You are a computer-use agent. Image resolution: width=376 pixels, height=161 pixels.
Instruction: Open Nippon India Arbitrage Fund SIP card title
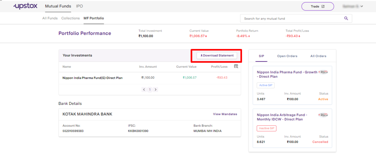[x=282, y=117]
